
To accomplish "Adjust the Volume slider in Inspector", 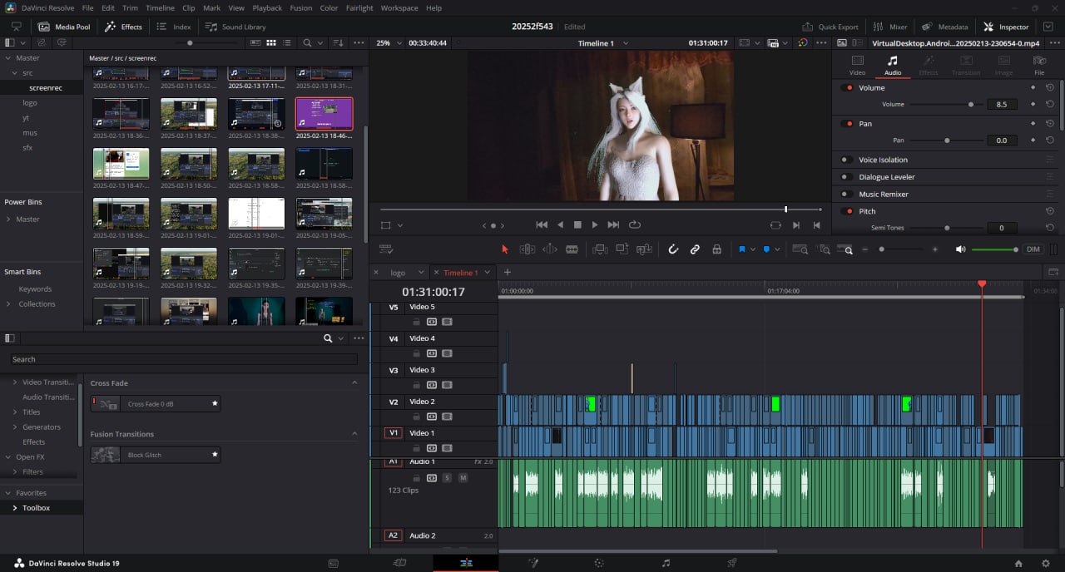I will click(x=970, y=105).
